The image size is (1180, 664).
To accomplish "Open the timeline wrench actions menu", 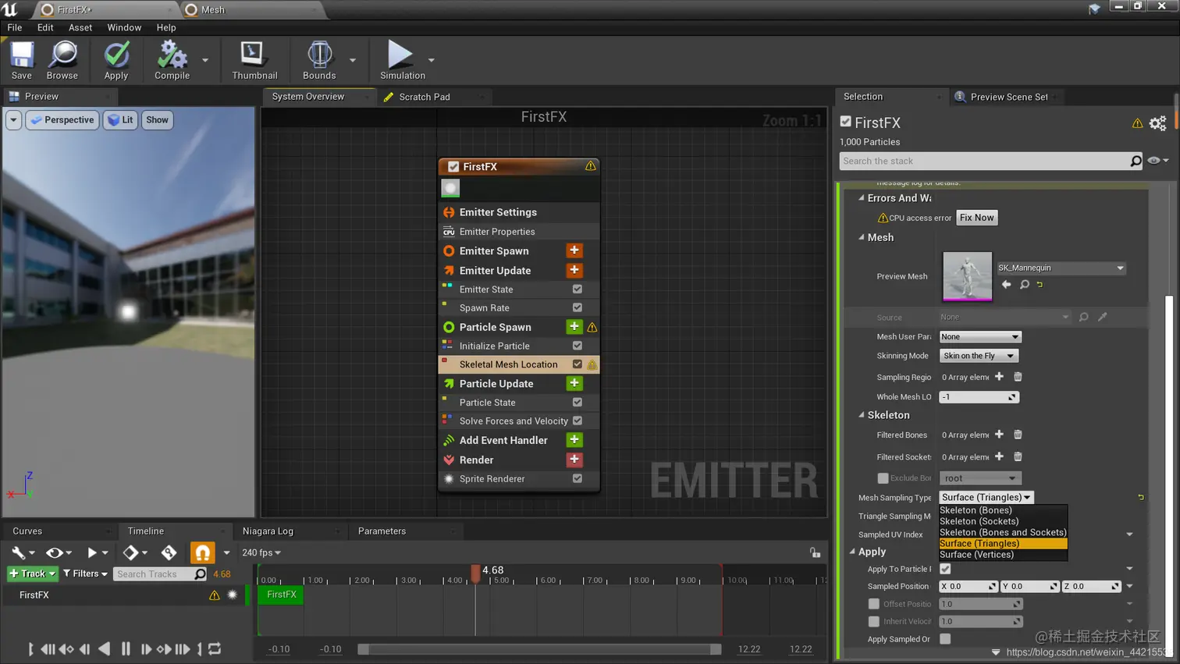I will tap(22, 552).
